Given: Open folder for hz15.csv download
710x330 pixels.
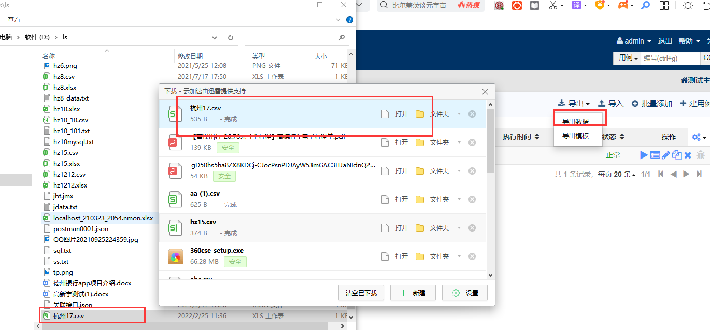Looking at the screenshot, I should click(432, 228).
